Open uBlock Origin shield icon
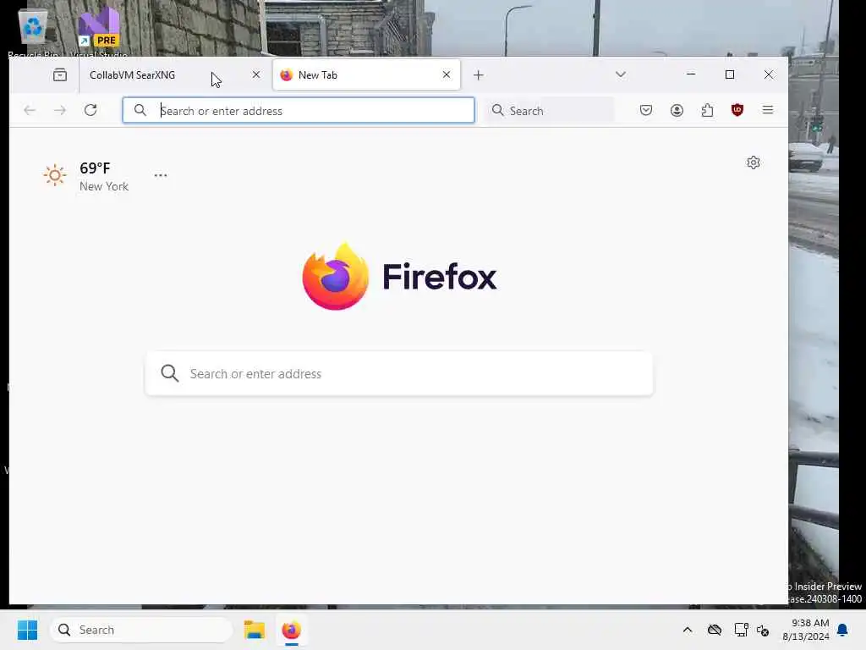This screenshot has width=866, height=650. pyautogui.click(x=737, y=111)
